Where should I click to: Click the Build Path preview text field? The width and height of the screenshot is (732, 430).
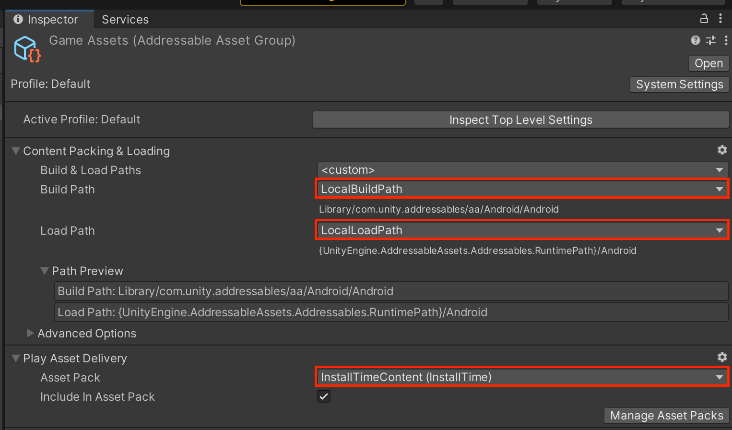tap(391, 291)
